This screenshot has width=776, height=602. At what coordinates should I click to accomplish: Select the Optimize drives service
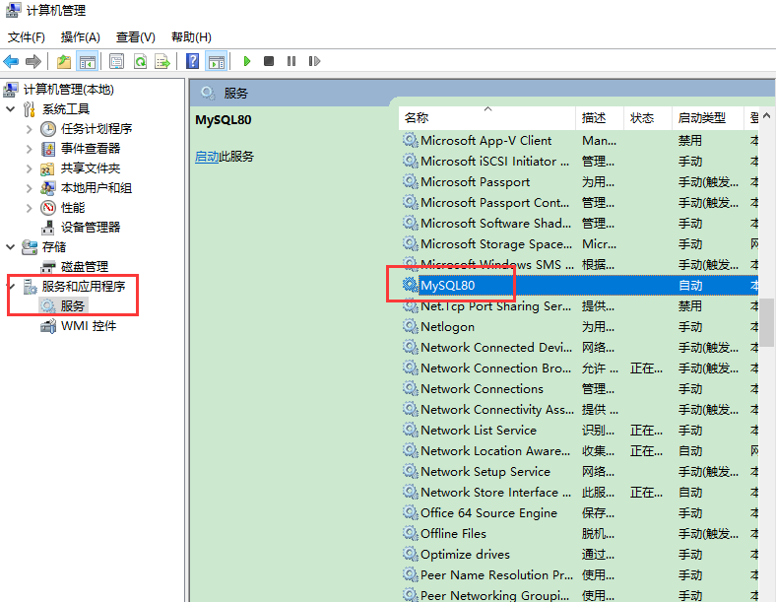pyautogui.click(x=579, y=555)
